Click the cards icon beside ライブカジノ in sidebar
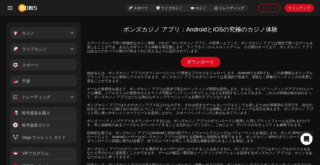 (15, 49)
